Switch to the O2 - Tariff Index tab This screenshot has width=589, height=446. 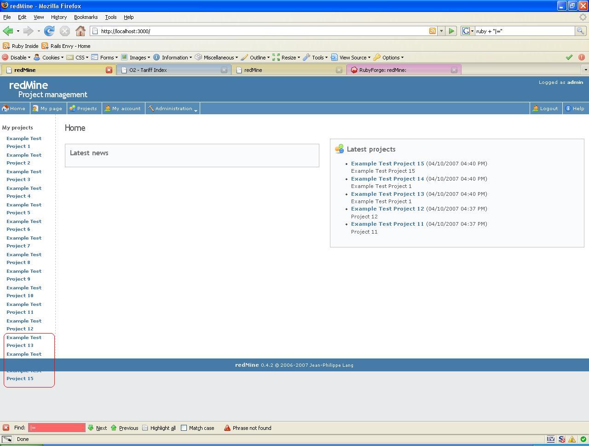173,70
